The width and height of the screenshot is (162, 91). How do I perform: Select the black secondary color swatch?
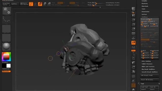point(4,66)
